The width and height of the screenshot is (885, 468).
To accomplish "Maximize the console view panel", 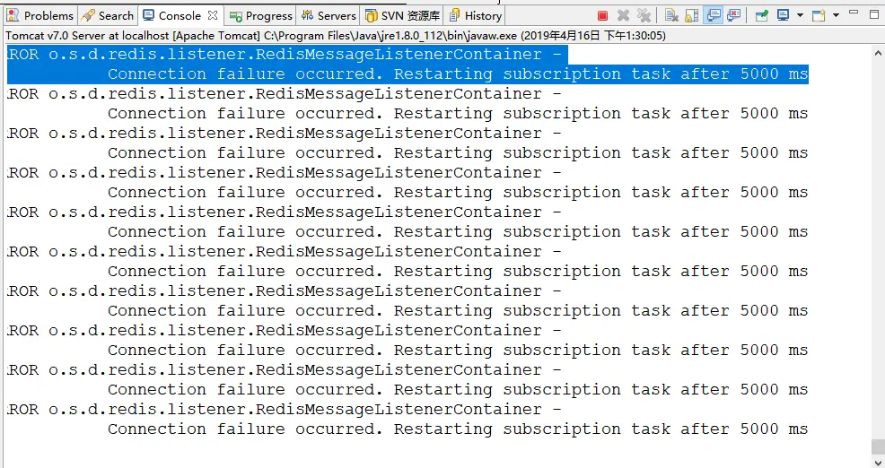I will coord(874,14).
